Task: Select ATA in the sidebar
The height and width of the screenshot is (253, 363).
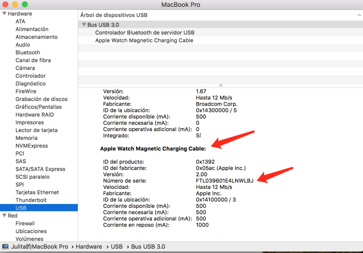Action: pyautogui.click(x=21, y=21)
